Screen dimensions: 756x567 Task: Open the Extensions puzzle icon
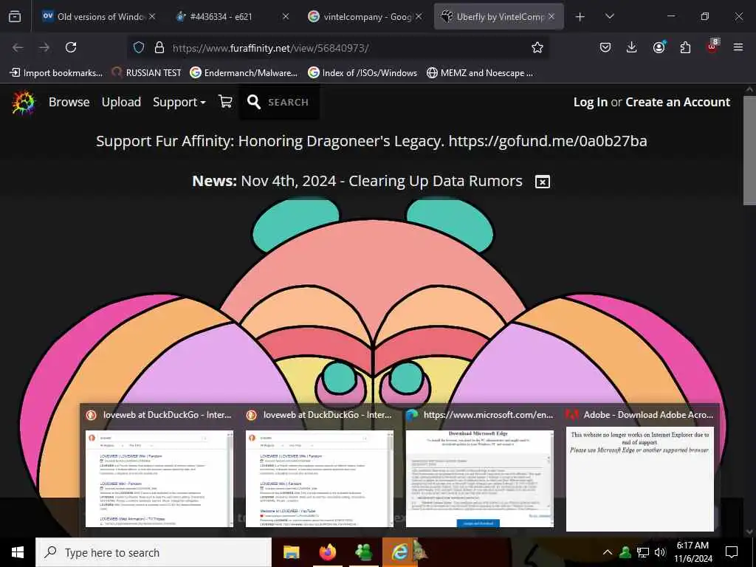[685, 47]
